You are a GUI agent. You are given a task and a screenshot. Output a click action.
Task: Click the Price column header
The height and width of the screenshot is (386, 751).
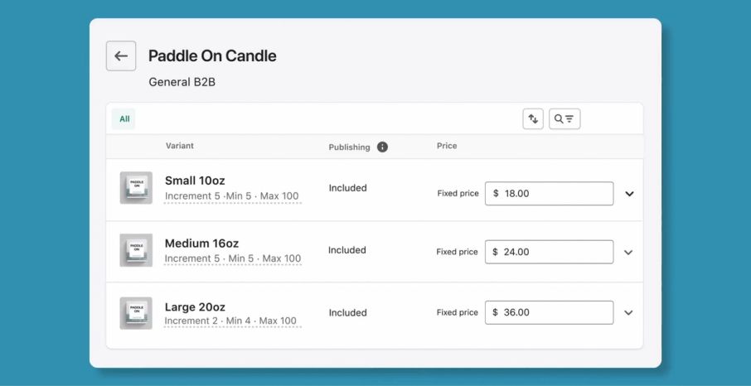[447, 146]
